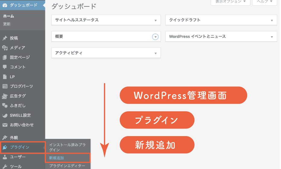This screenshot has height=169, width=281.
Task: Click the ブログパーツ grid icon
Action: point(5,86)
